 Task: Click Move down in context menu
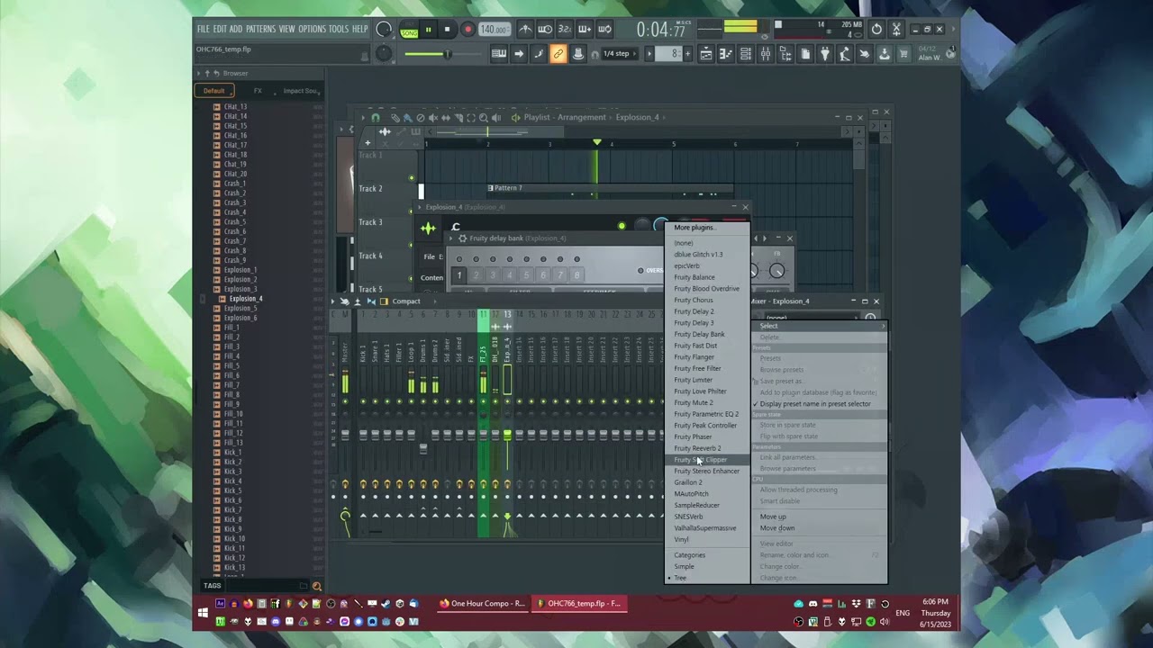[777, 528]
